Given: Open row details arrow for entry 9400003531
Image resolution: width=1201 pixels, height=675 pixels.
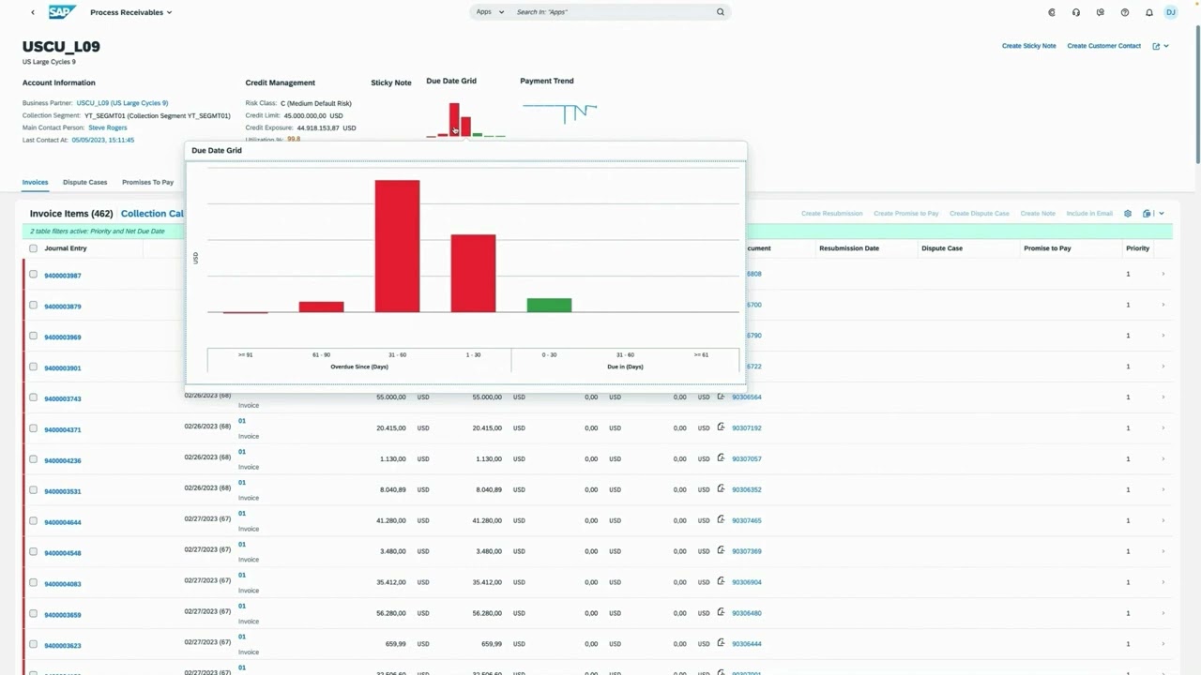Looking at the screenshot, I should pyautogui.click(x=1163, y=490).
